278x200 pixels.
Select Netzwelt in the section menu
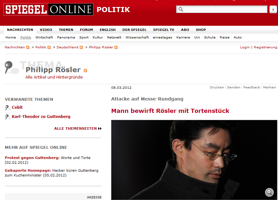(x=114, y=37)
